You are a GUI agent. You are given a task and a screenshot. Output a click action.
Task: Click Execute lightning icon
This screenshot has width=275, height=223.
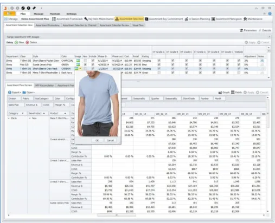point(260,30)
